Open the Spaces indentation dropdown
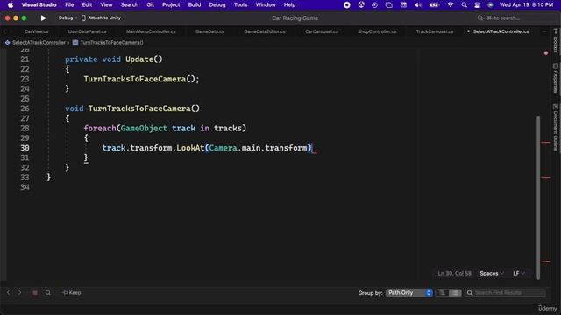This screenshot has height=315, width=561. [492, 273]
